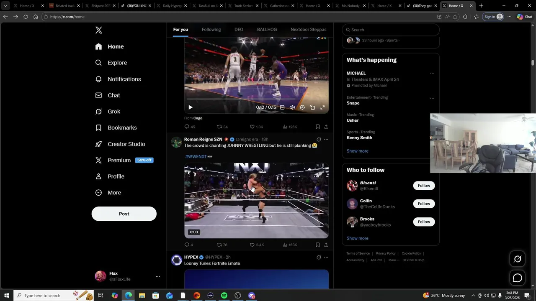This screenshot has width=536, height=301.
Task: Select the For you tab
Action: coord(180,29)
